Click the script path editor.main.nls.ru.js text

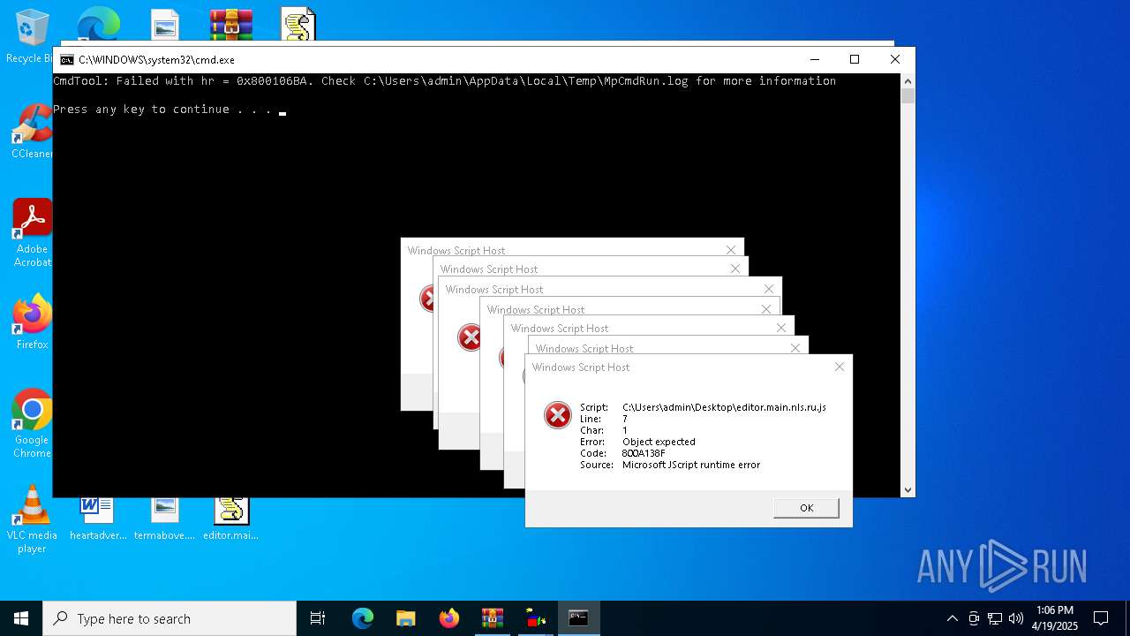[x=724, y=407]
